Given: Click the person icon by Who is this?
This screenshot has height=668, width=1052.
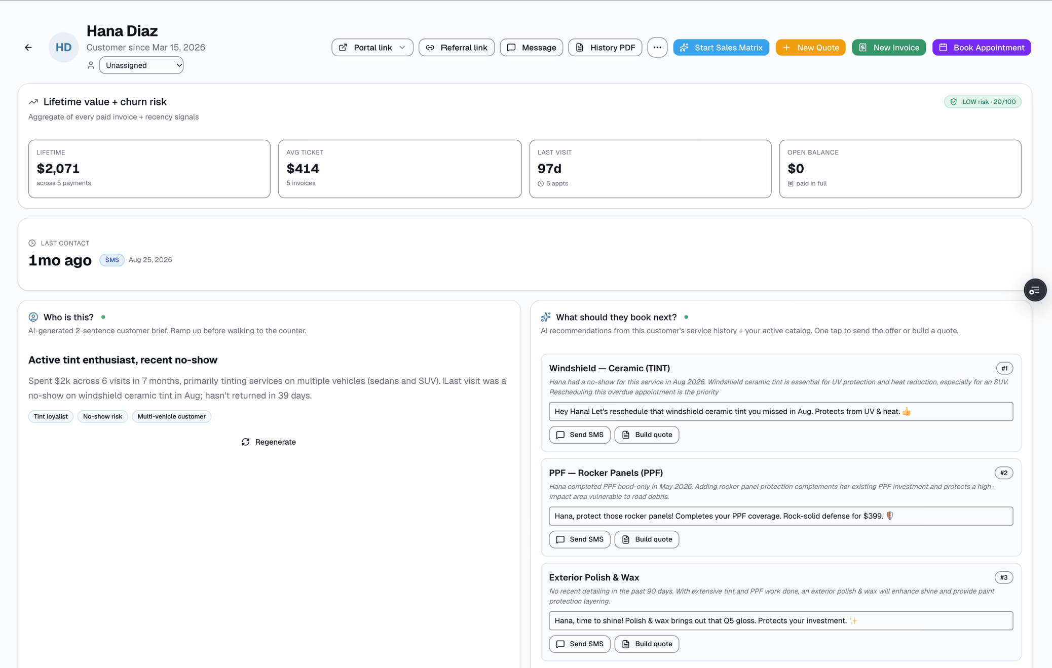Looking at the screenshot, I should (x=33, y=317).
